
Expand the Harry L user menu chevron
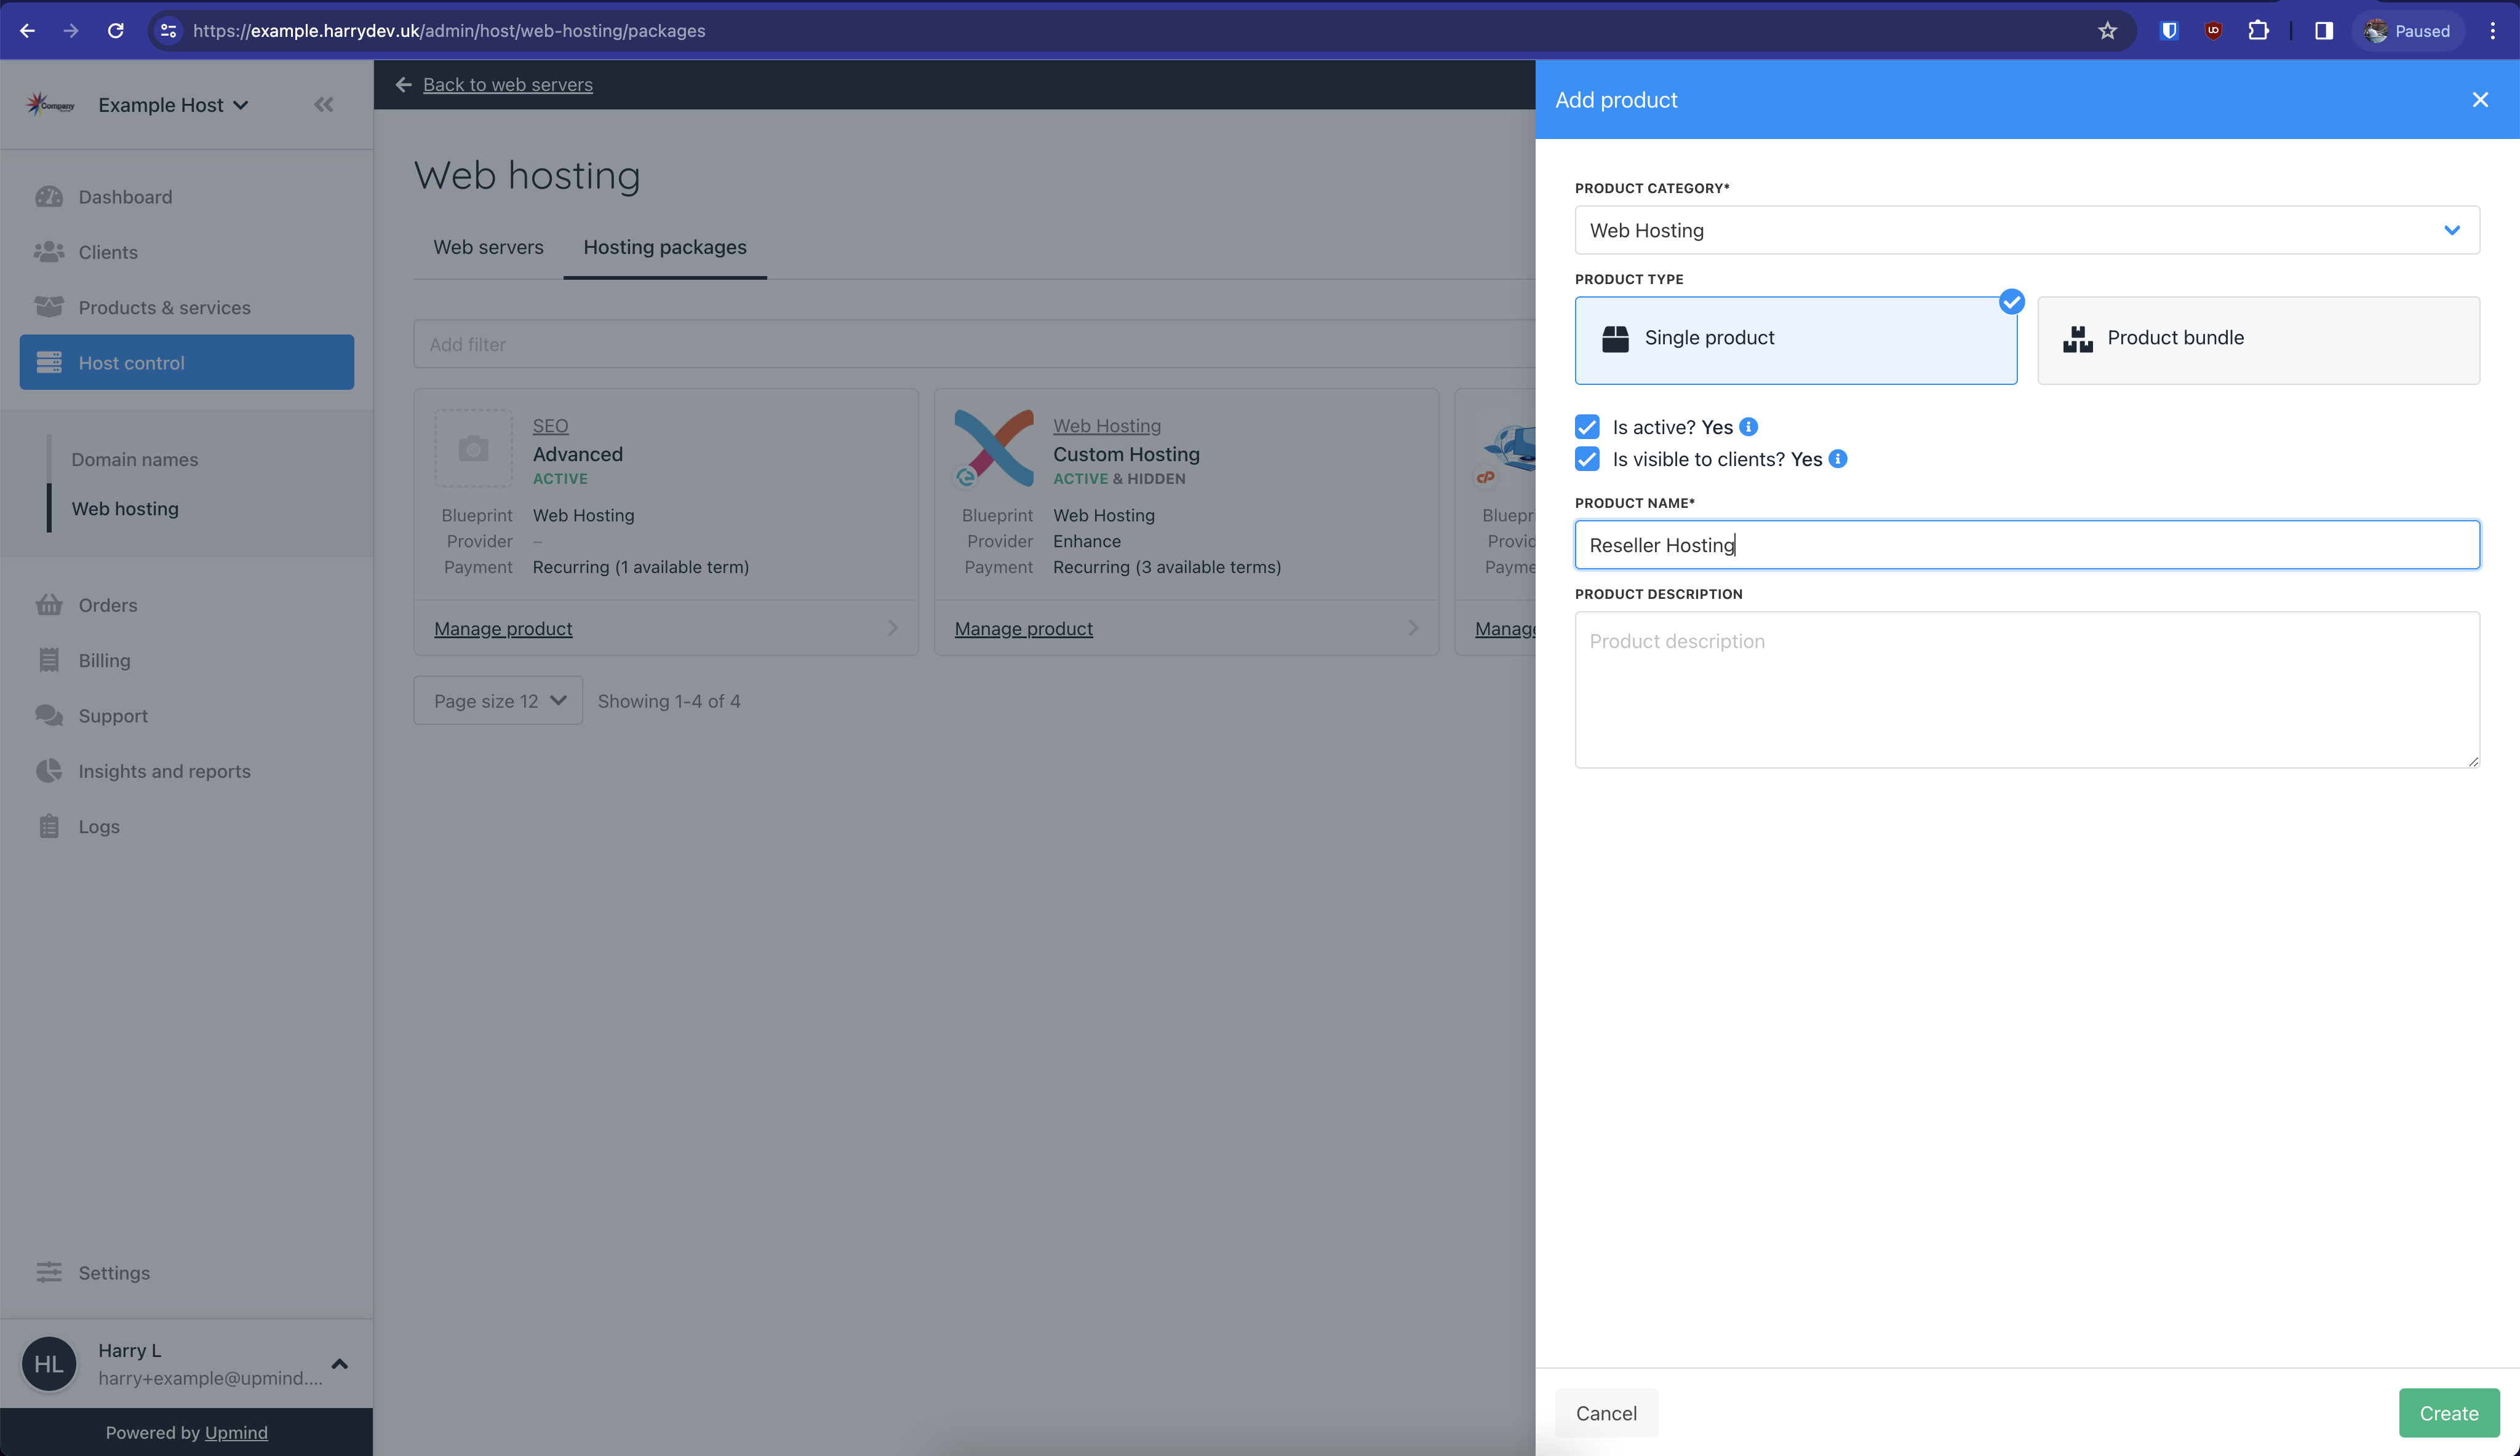pyautogui.click(x=340, y=1364)
